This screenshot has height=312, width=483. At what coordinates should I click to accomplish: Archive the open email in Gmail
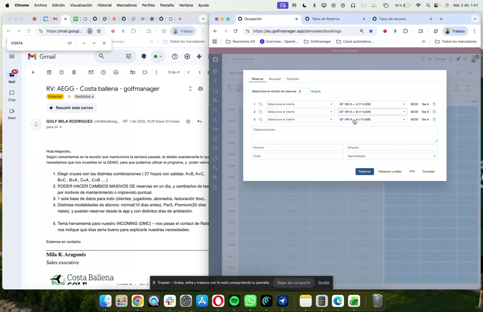point(49,72)
